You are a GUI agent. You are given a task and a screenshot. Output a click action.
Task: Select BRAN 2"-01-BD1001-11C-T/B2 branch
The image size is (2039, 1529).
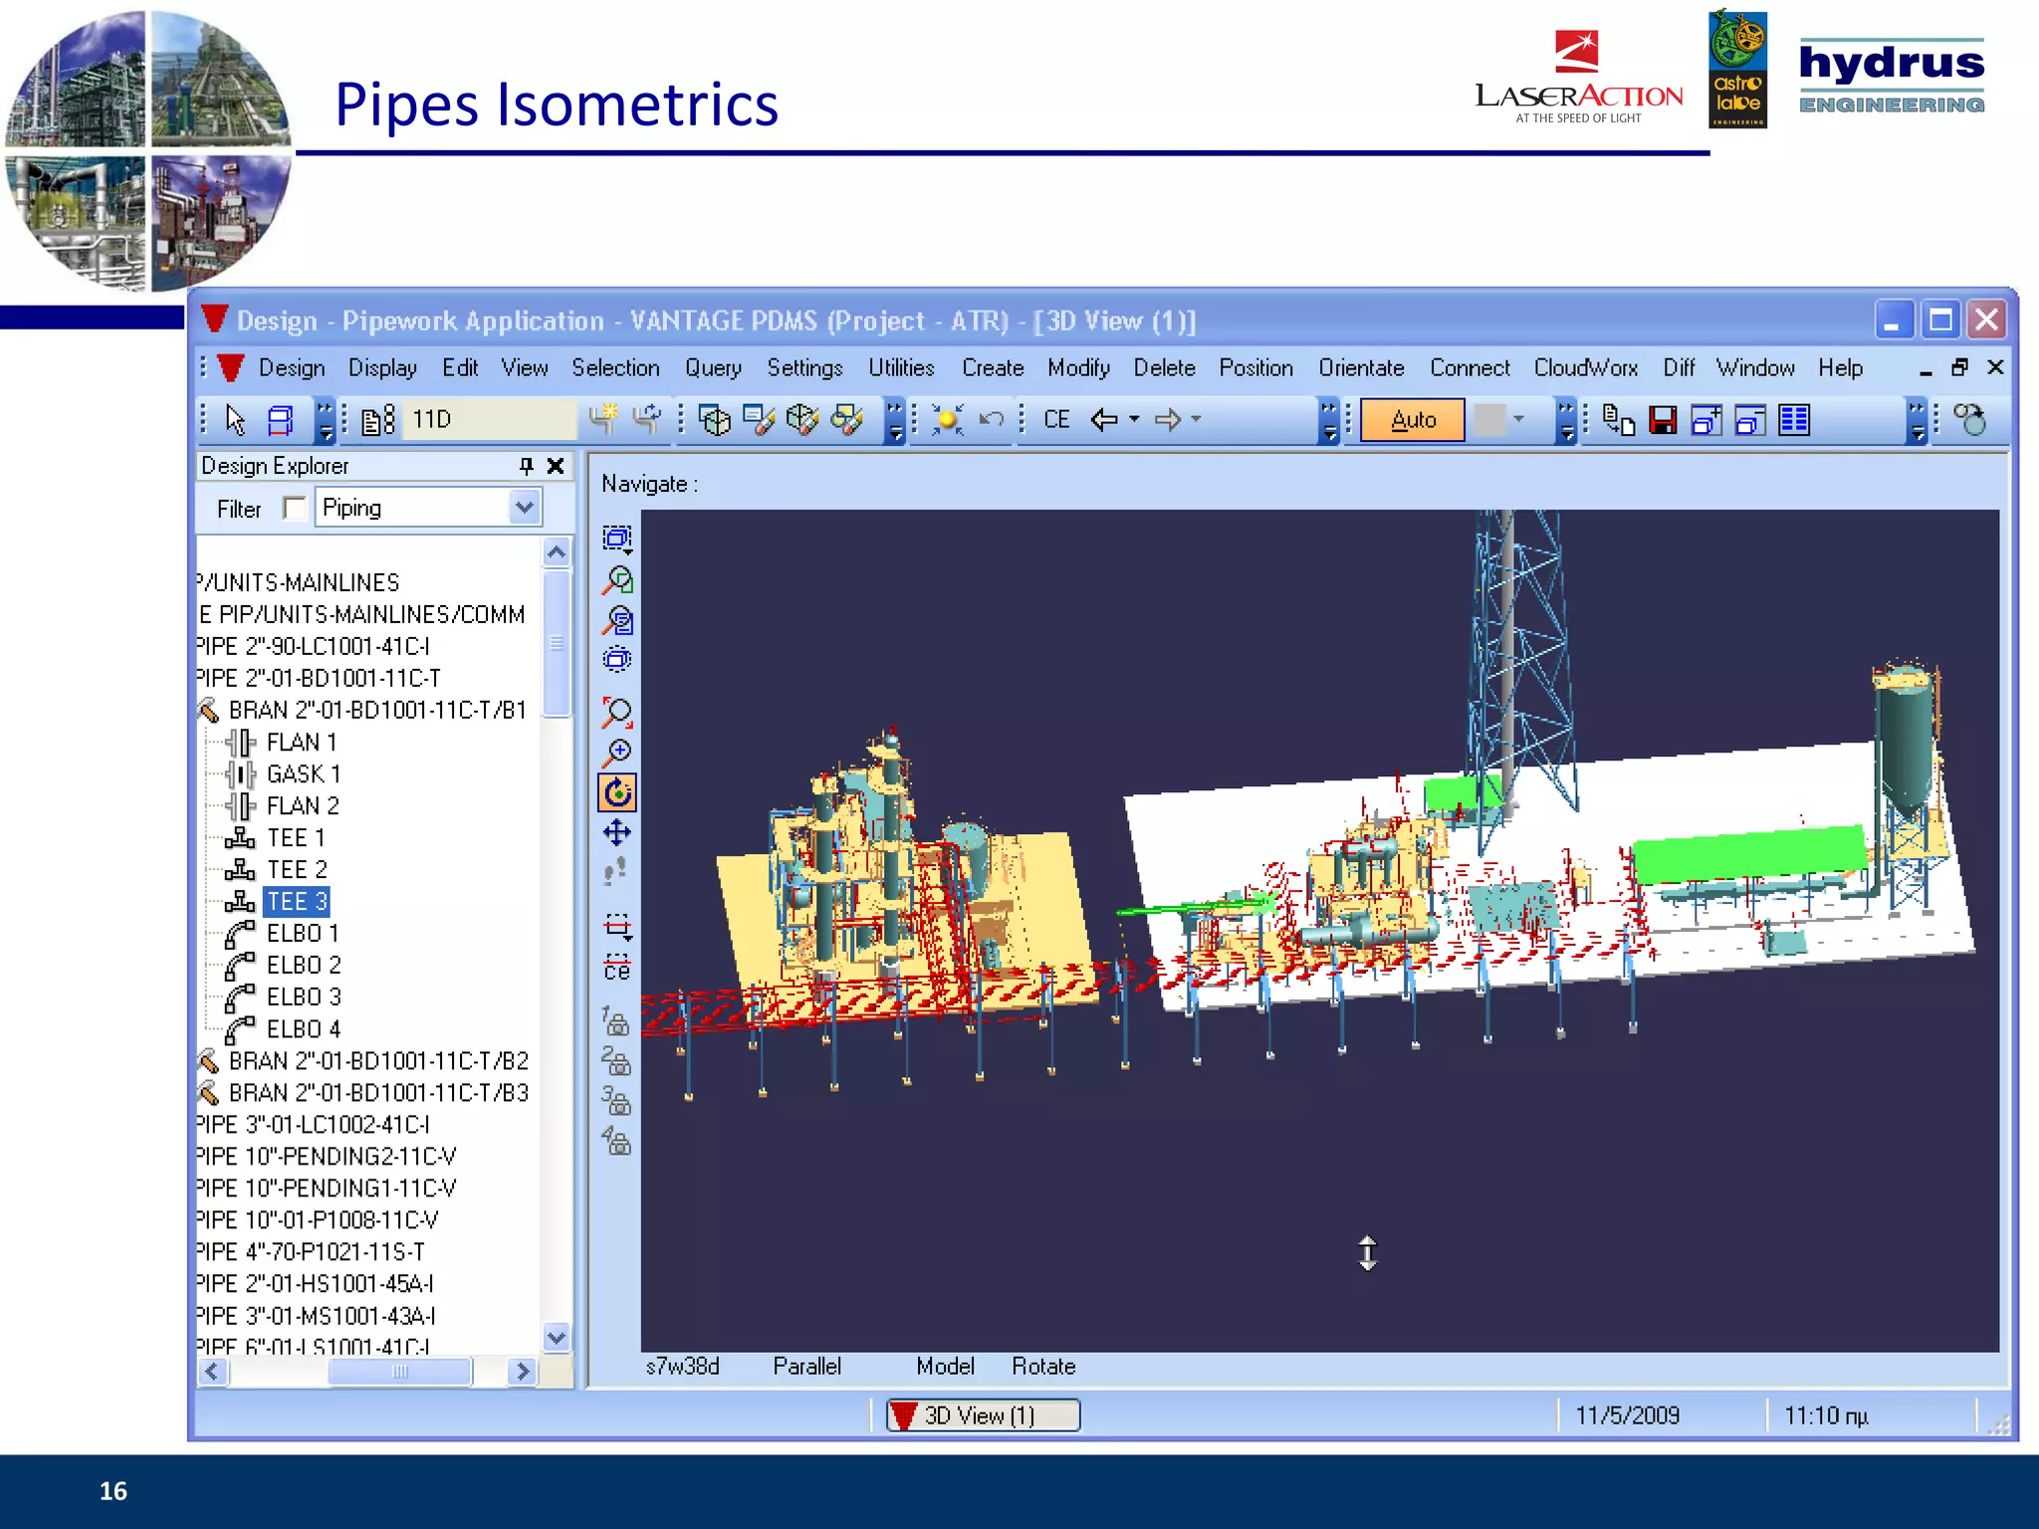coord(378,1060)
